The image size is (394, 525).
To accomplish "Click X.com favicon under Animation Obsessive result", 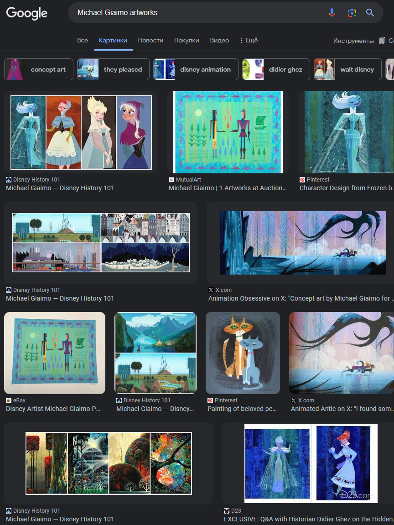I will [x=211, y=290].
